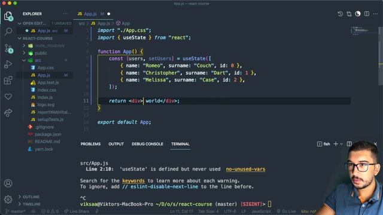
Task: Click the no-unused-vars link in terminal
Action: pyautogui.click(x=245, y=169)
